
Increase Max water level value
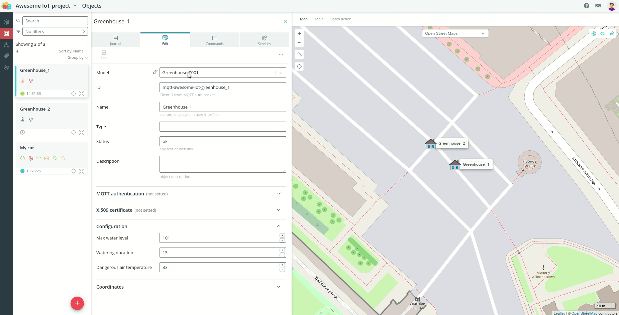click(x=282, y=235)
